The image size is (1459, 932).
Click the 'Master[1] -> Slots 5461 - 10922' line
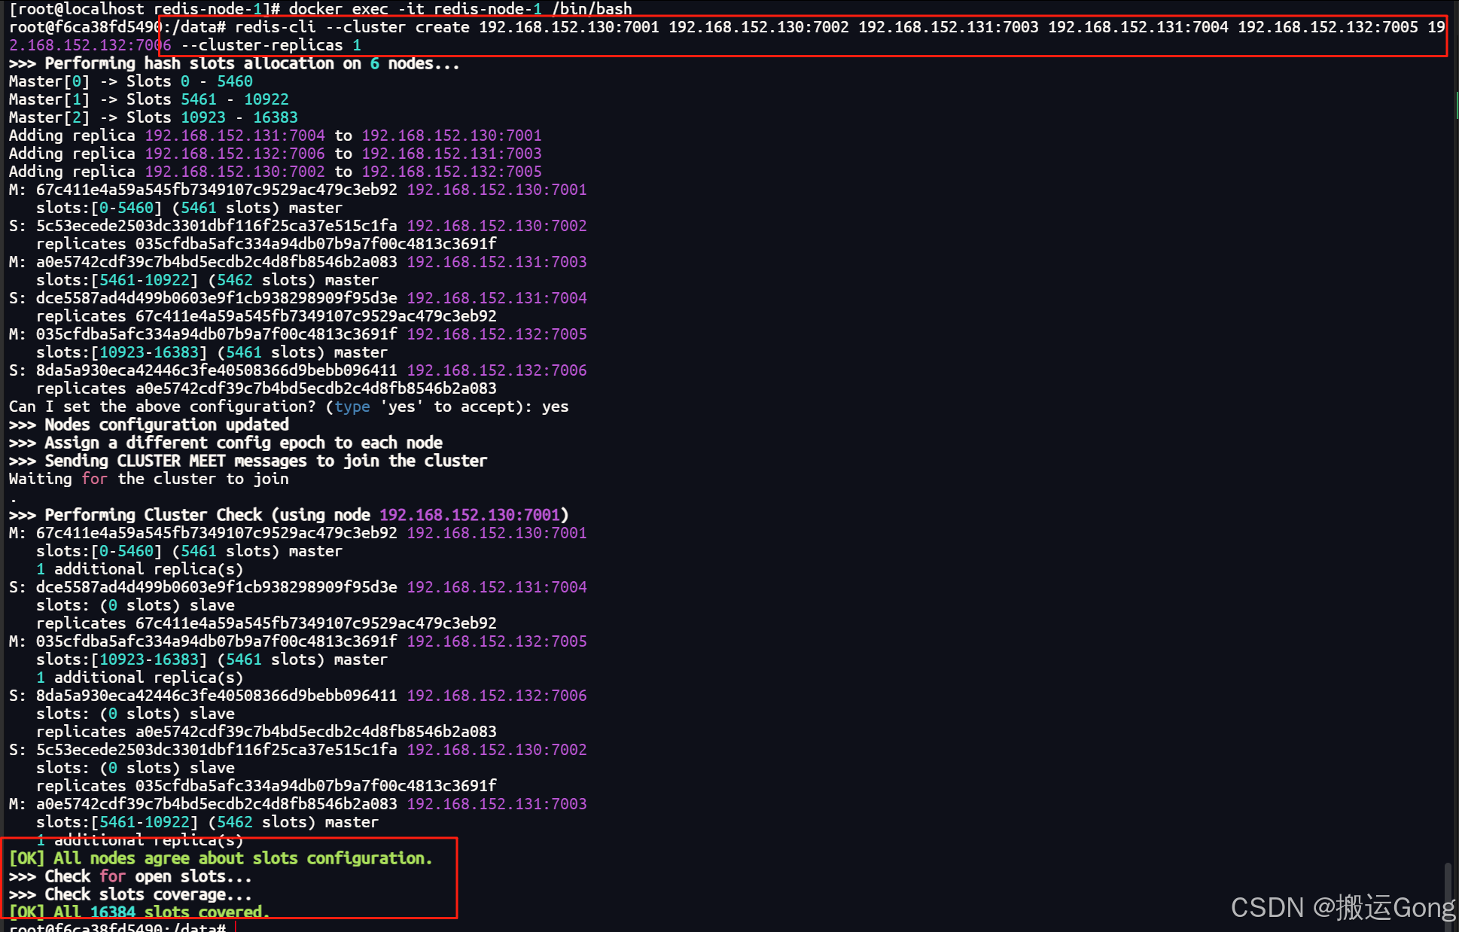[x=148, y=99]
